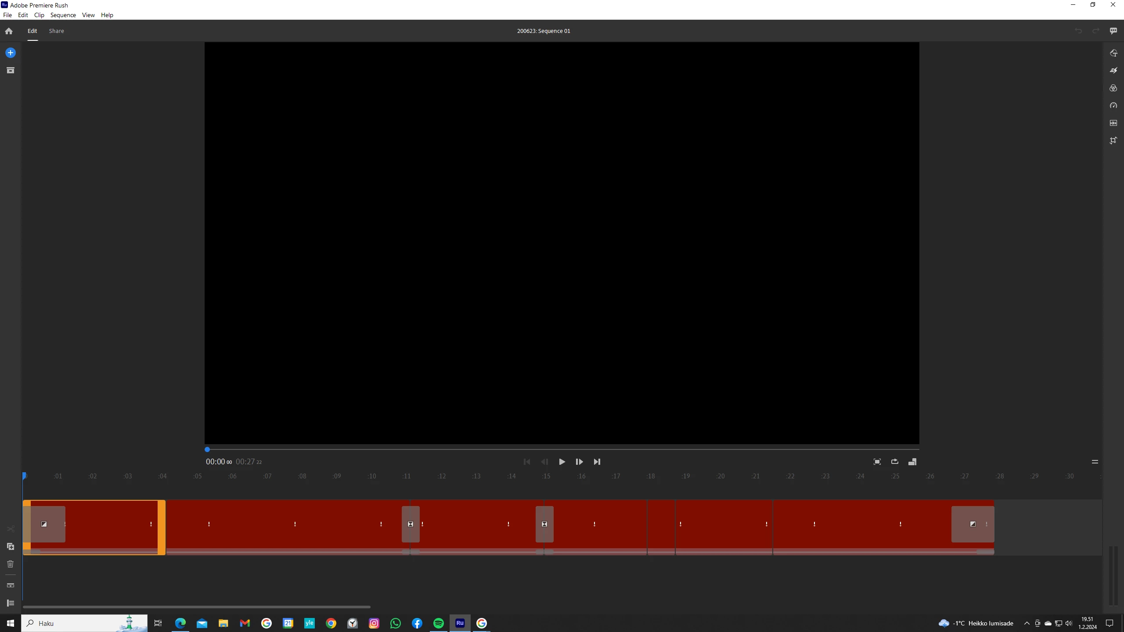Screen dimensions: 1124x632
Task: Open the Titles/Graphics panel
Action: [x=1113, y=53]
